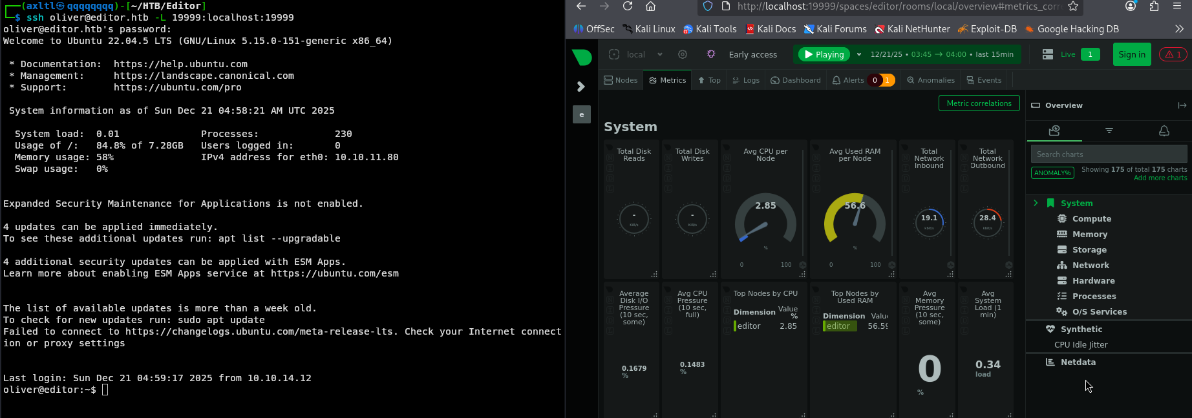Screen dimensions: 1192x418
Task: Reload the page in the browser toolbar
Action: click(x=627, y=6)
